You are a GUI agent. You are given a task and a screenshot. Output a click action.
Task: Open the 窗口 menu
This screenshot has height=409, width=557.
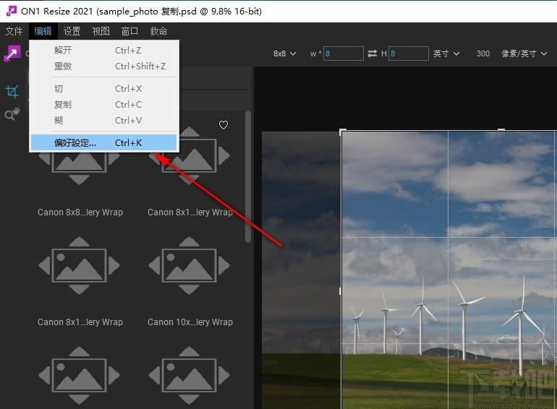(129, 31)
